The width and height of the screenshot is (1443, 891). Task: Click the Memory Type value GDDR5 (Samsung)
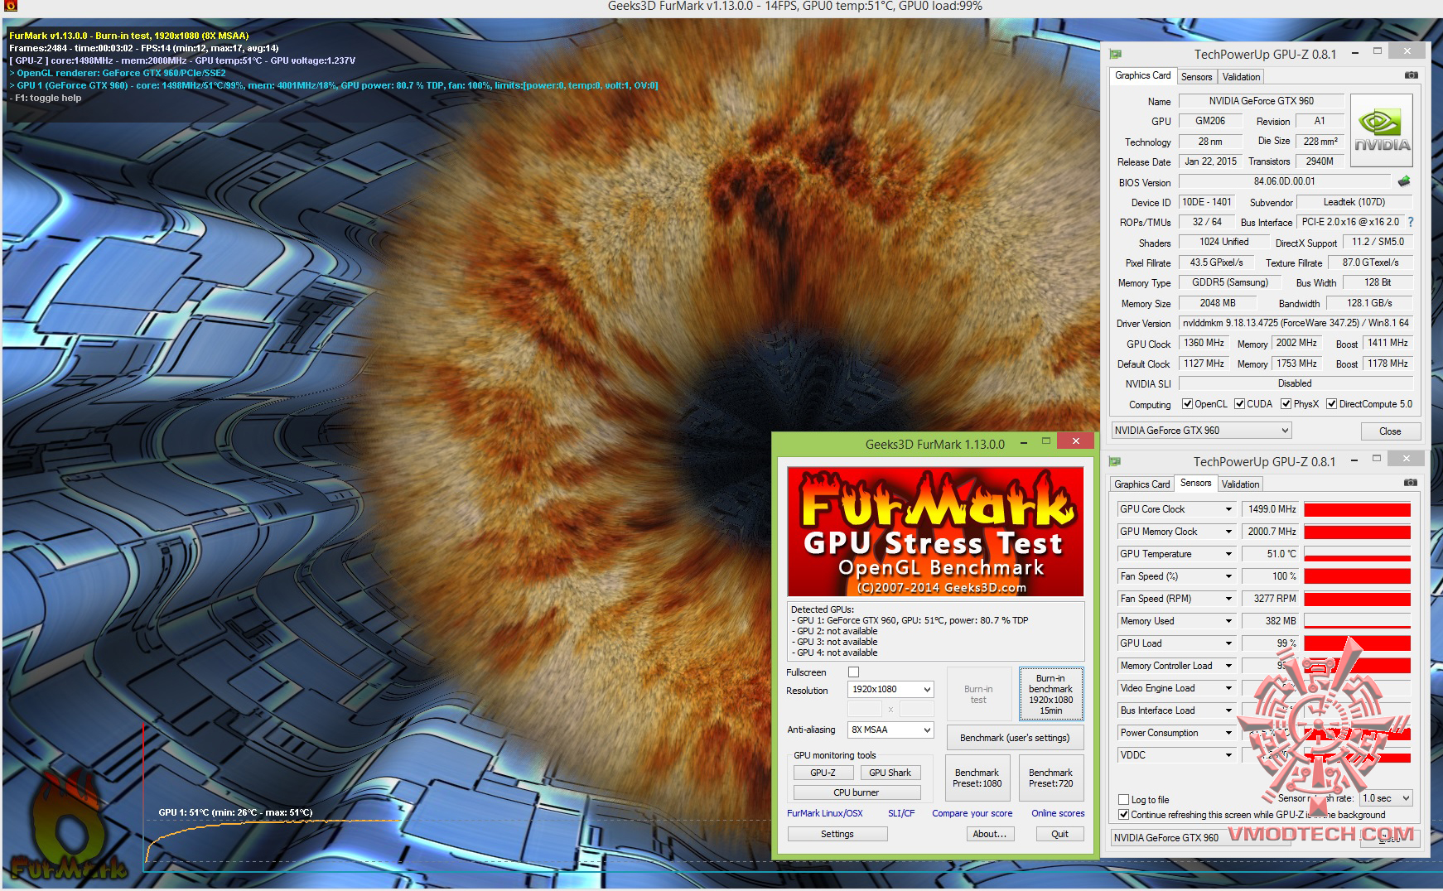[x=1230, y=282]
